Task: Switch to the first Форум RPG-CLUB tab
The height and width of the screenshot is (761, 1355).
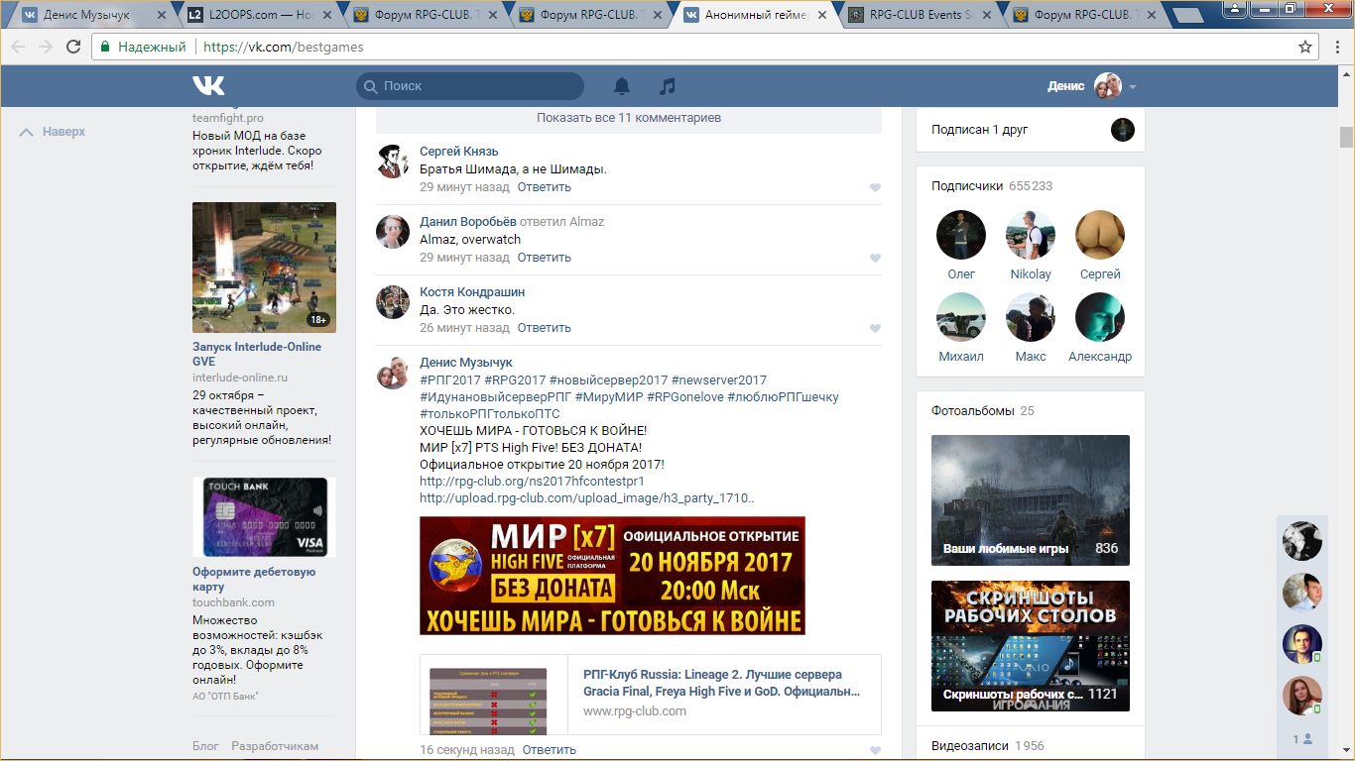Action: (425, 15)
